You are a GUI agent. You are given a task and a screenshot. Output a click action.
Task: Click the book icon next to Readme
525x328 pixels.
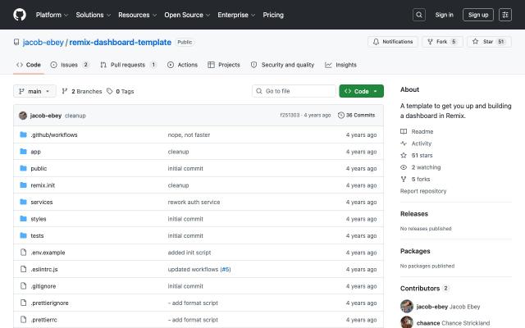pos(404,131)
